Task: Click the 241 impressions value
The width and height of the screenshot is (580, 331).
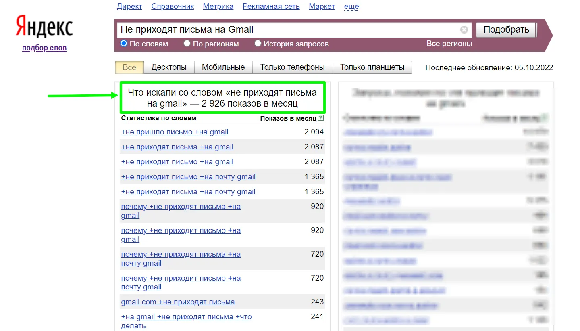Action: pos(317,316)
